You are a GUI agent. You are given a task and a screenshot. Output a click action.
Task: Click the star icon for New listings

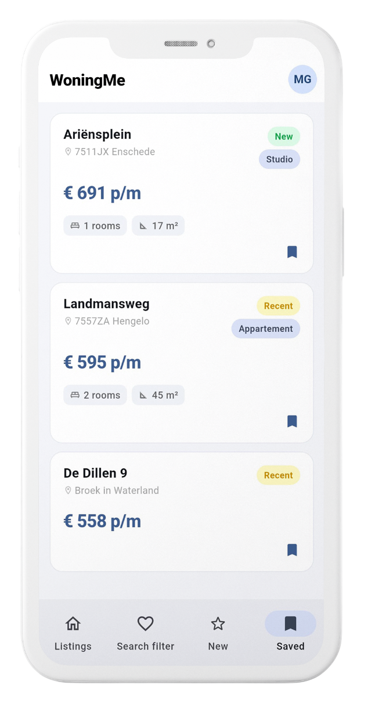pos(218,623)
